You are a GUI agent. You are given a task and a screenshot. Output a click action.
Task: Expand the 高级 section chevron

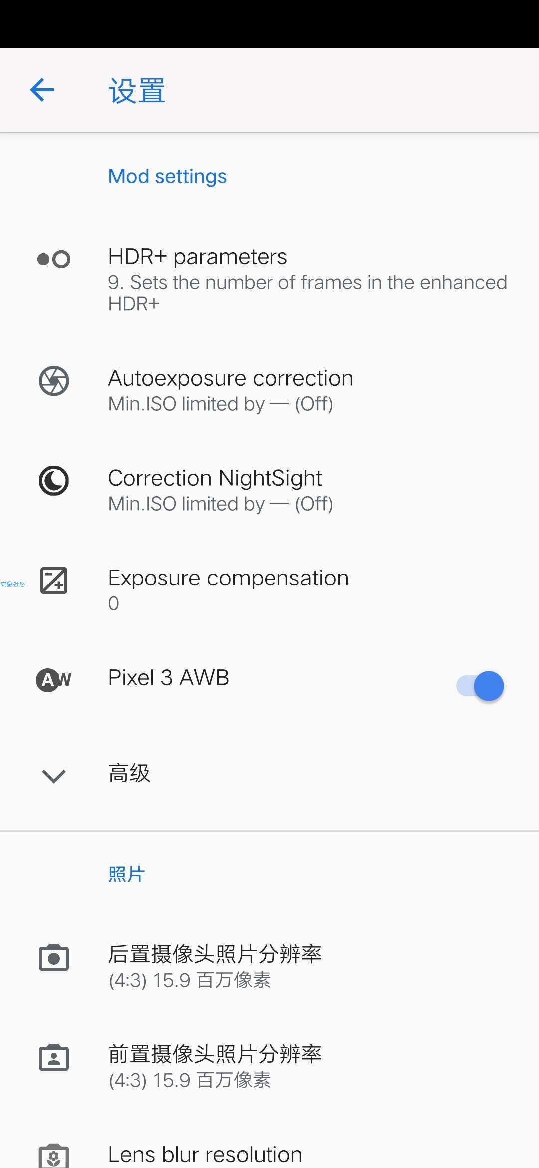click(54, 776)
